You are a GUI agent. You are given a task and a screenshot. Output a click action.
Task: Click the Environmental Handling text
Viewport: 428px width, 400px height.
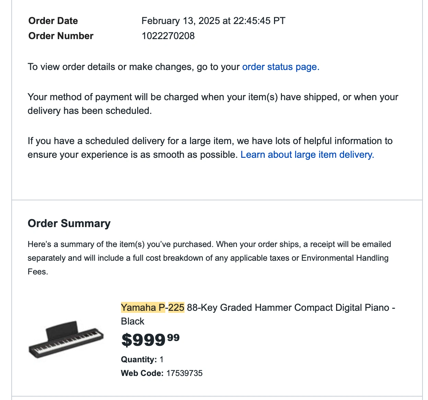345,258
